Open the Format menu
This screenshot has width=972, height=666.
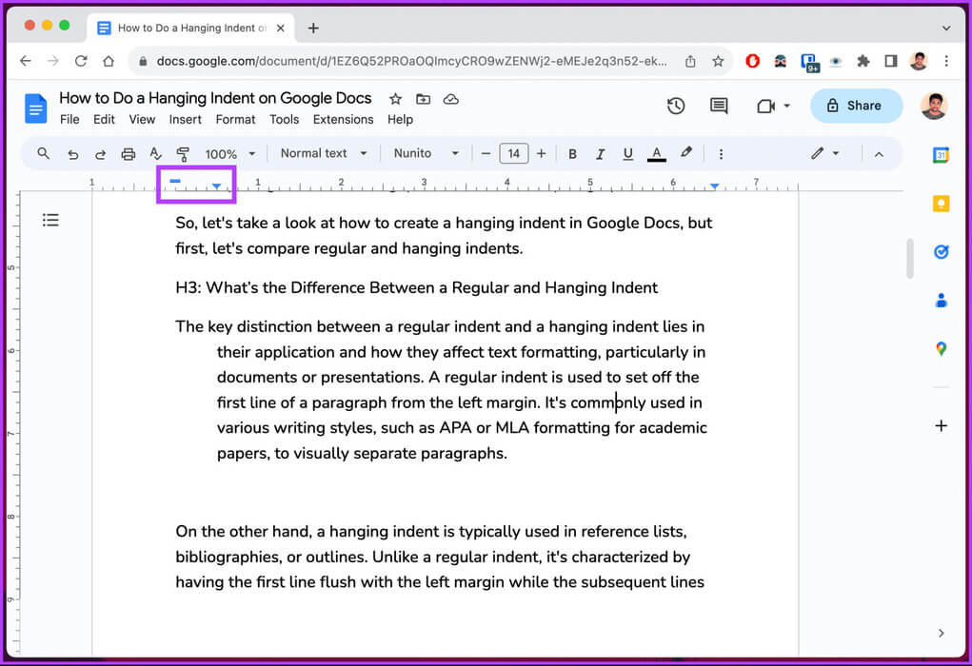click(235, 120)
